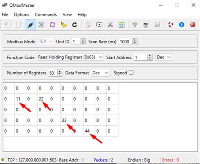Open the Commands menu
Screen dimensions: 200x164
point(46,15)
